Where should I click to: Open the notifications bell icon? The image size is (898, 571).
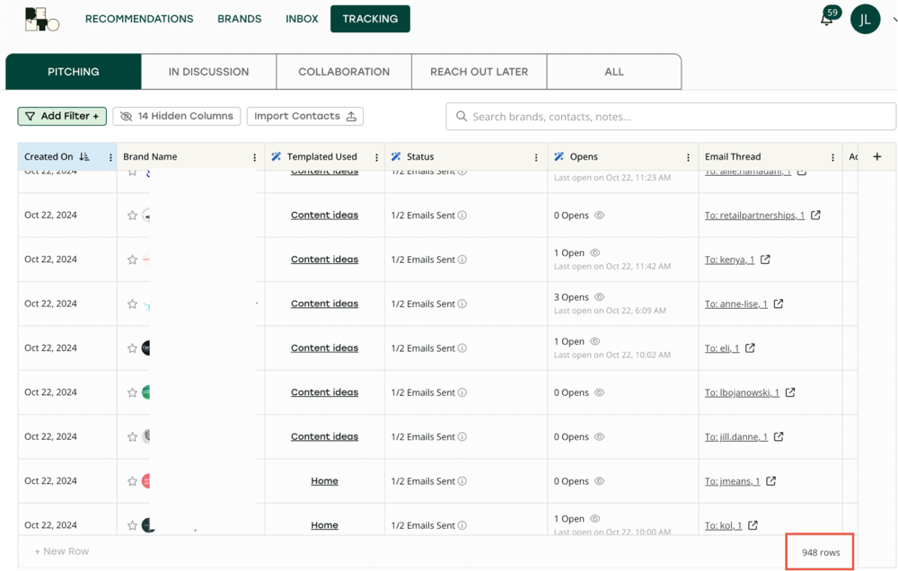pos(826,20)
